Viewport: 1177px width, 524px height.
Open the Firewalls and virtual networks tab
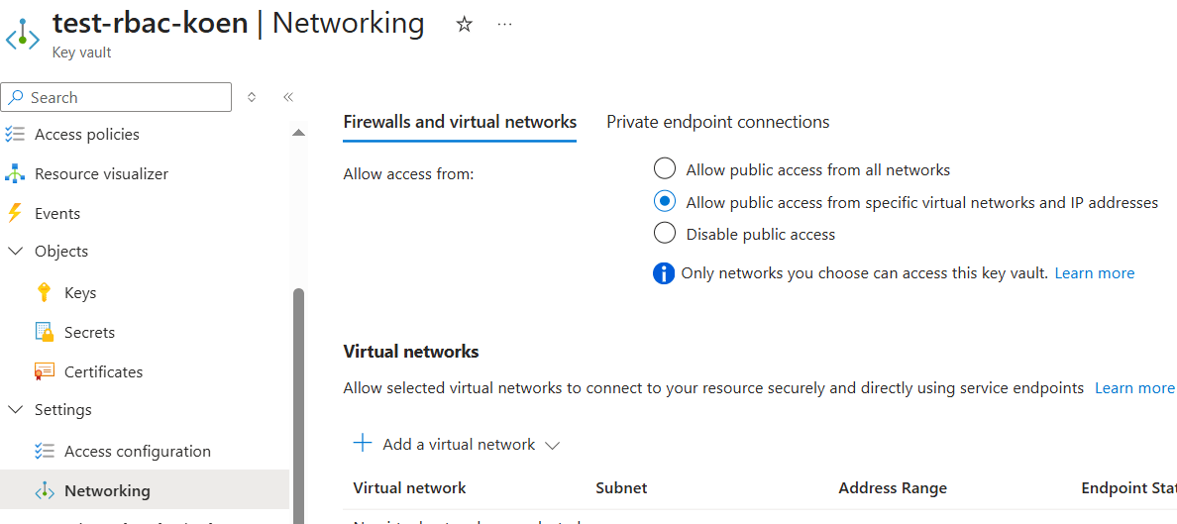pos(459,122)
